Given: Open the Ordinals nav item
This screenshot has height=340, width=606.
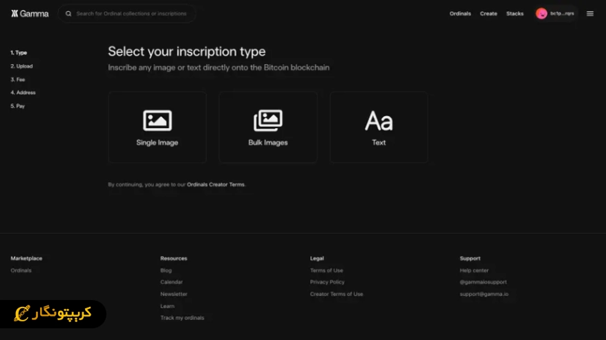Looking at the screenshot, I should 460,14.
